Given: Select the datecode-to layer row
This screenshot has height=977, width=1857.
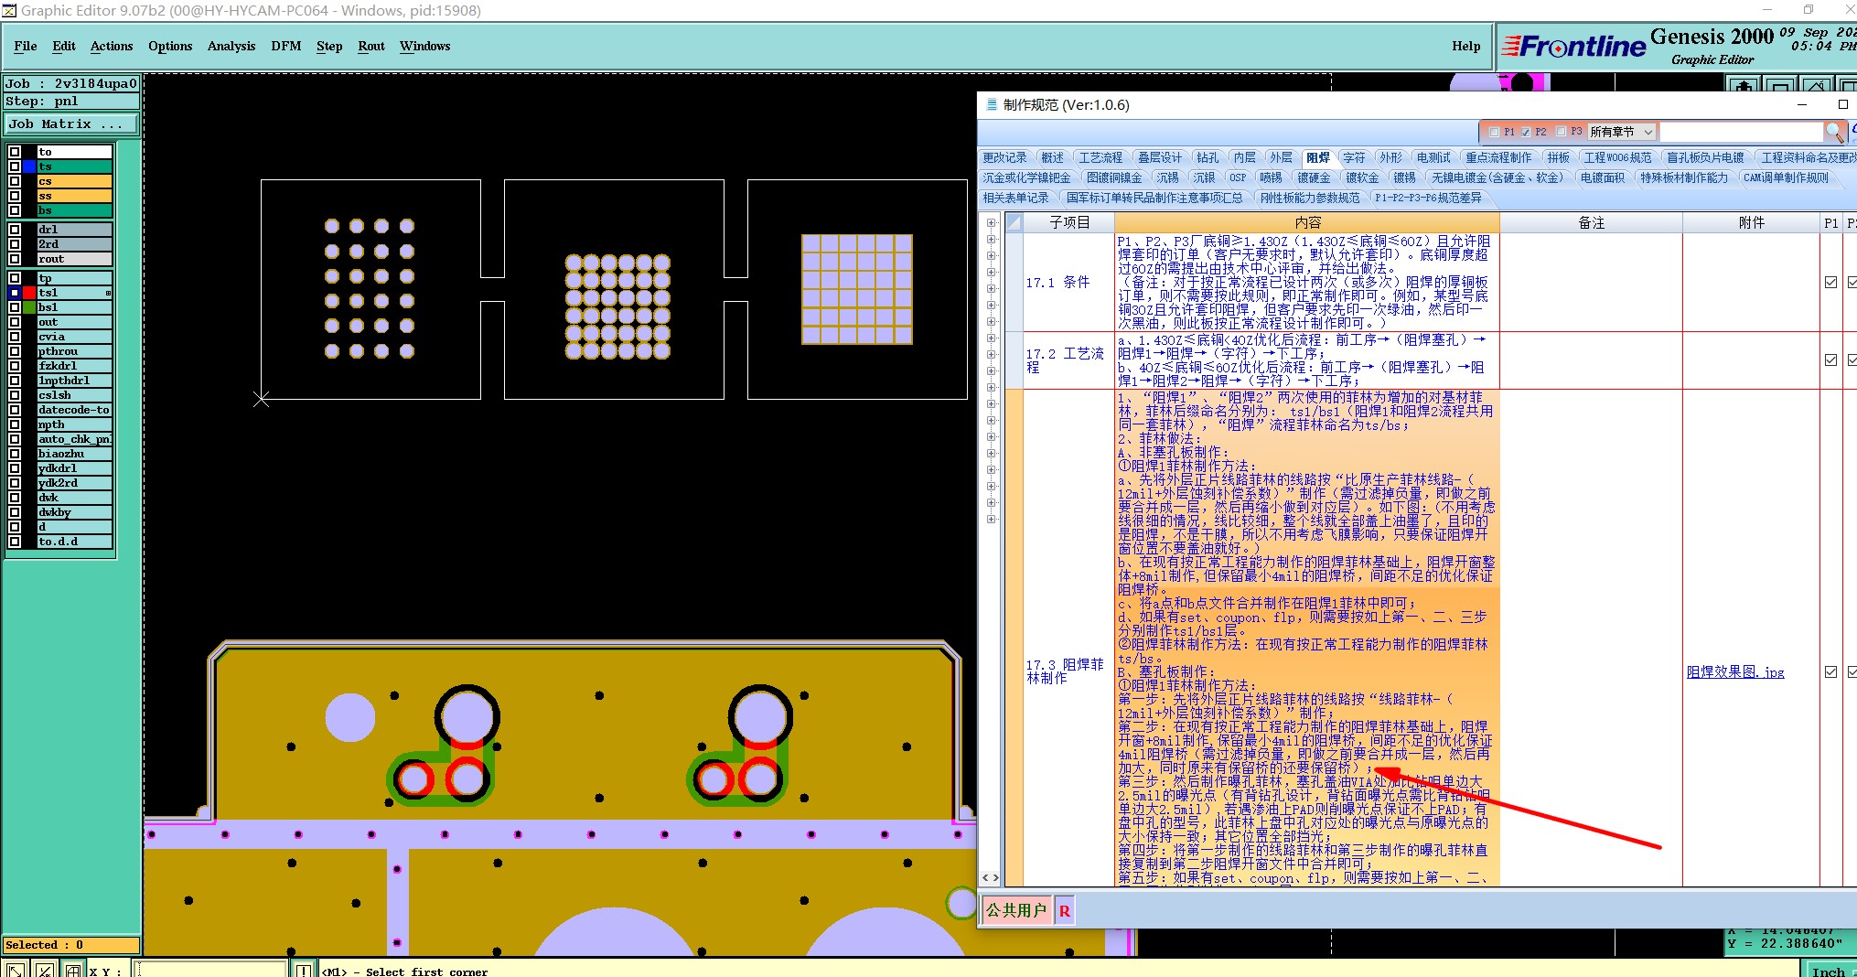Looking at the screenshot, I should (x=74, y=410).
